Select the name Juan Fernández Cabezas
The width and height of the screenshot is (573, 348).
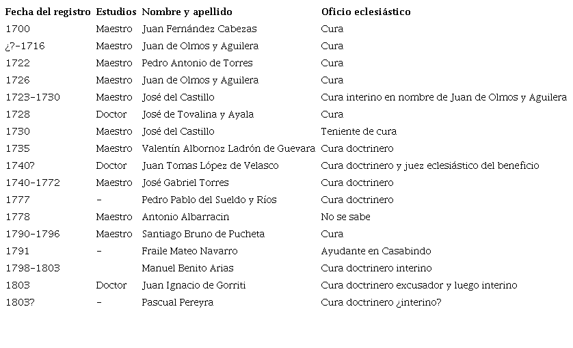199,29
